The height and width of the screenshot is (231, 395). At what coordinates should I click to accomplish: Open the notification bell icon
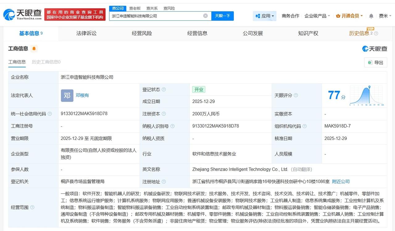pyautogui.click(x=371, y=16)
